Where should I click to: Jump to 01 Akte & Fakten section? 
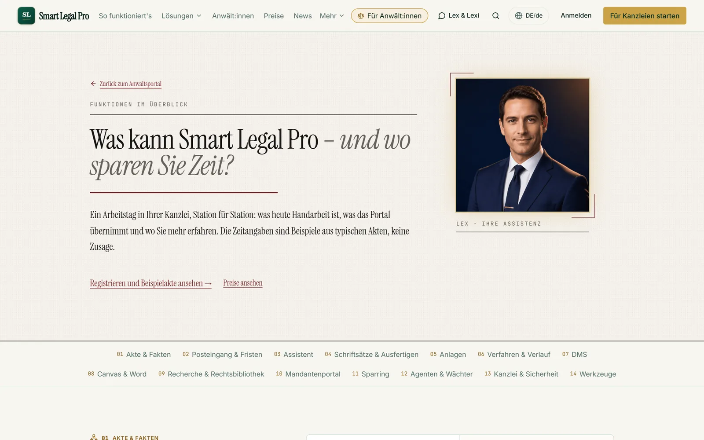(x=143, y=354)
